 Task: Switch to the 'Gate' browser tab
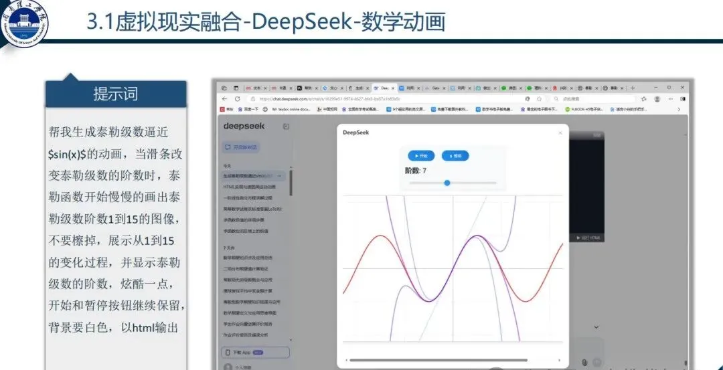435,88
